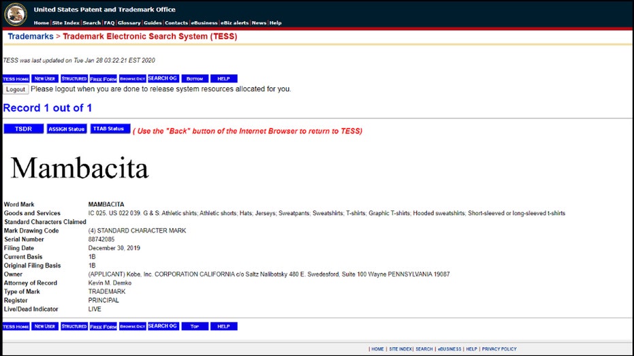Click SEARCH OG in top toolbar
This screenshot has height=356, width=634.
pyautogui.click(x=163, y=78)
